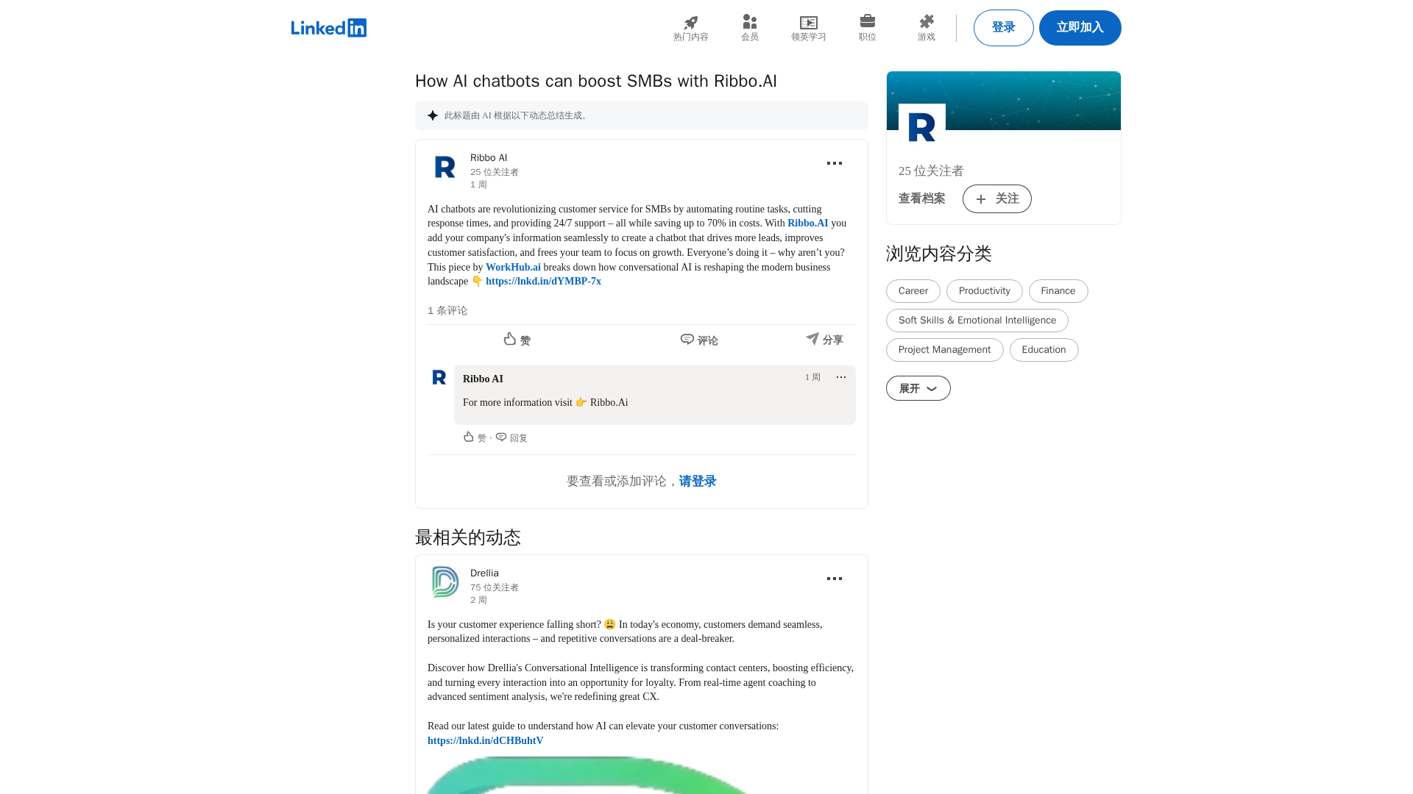1413x794 pixels.
Task: Select the Project Management category chip
Action: pyautogui.click(x=944, y=350)
